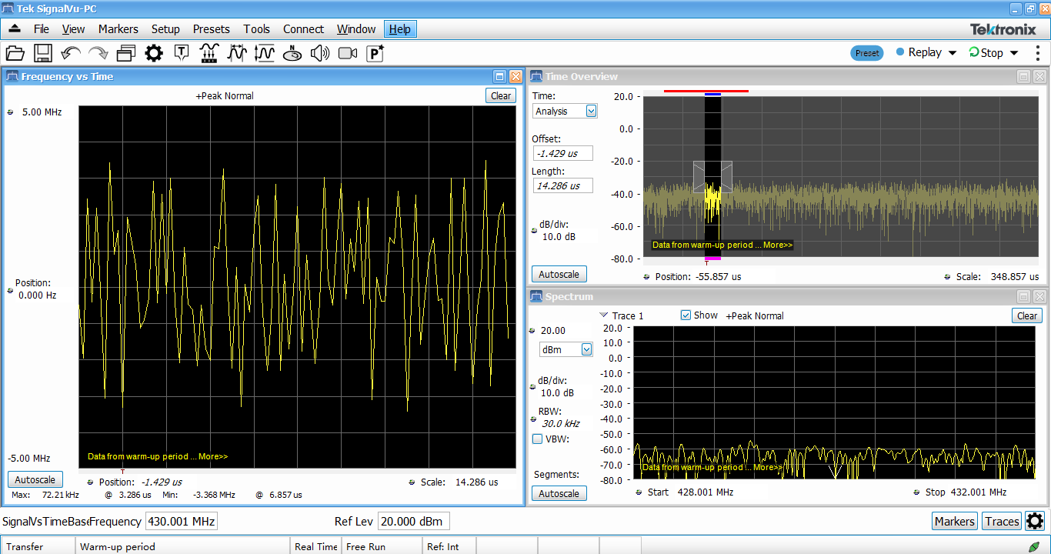Open the mapping disc icon marked N
Screen dimensions: 1051x554
click(292, 53)
